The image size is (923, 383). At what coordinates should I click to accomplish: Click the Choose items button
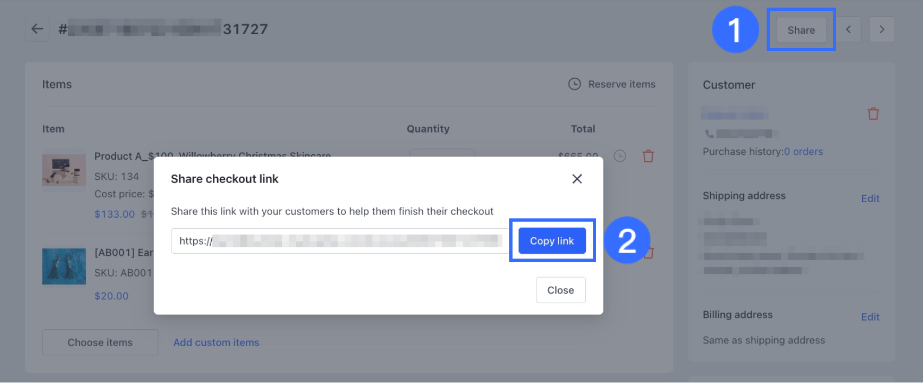(100, 342)
